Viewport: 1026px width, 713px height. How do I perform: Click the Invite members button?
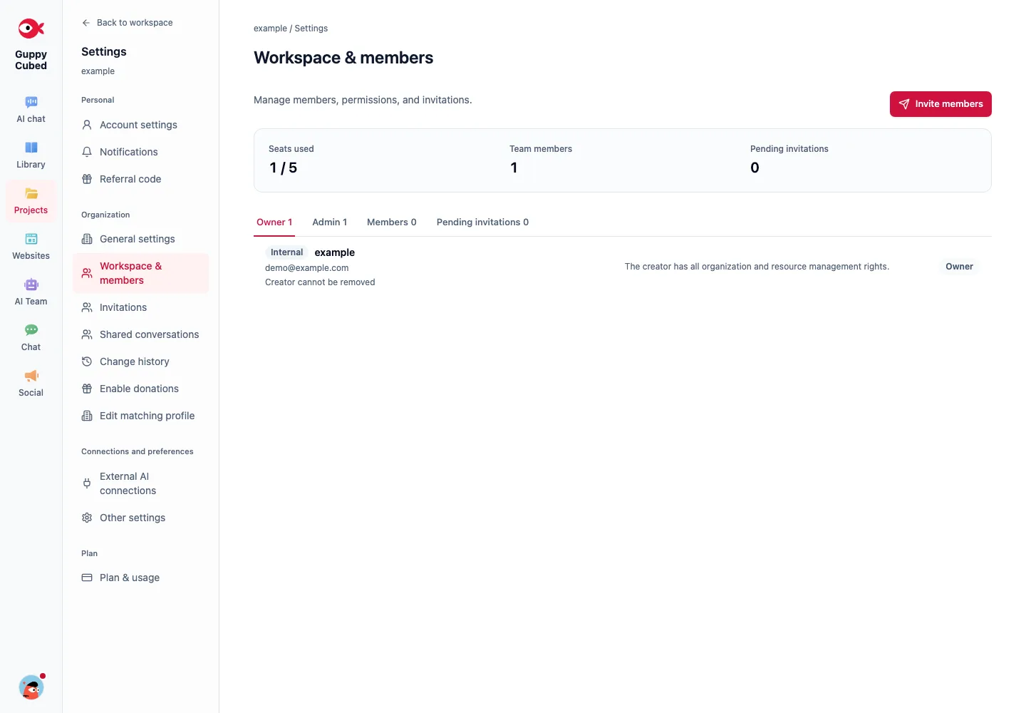point(940,104)
